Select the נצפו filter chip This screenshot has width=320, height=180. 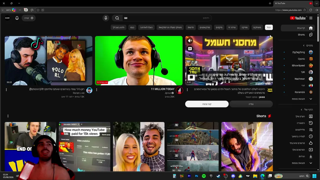tap(132, 27)
